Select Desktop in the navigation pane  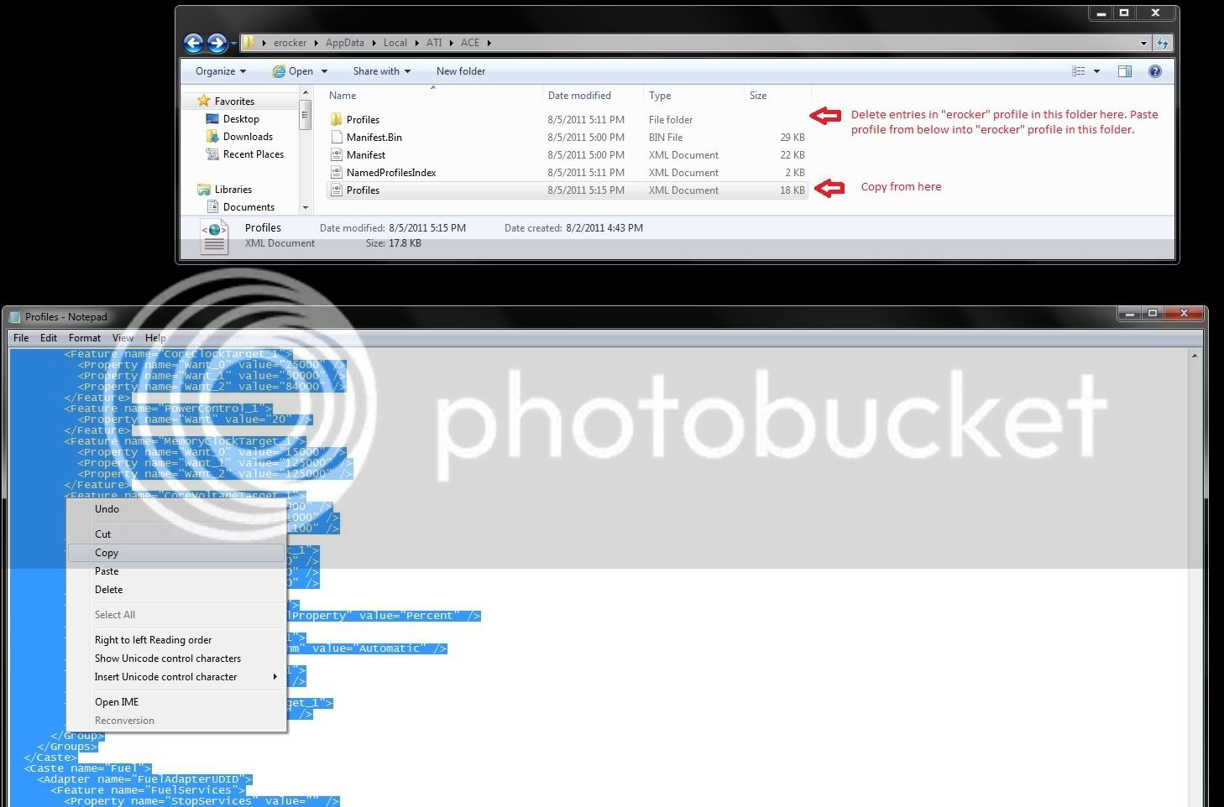[241, 119]
